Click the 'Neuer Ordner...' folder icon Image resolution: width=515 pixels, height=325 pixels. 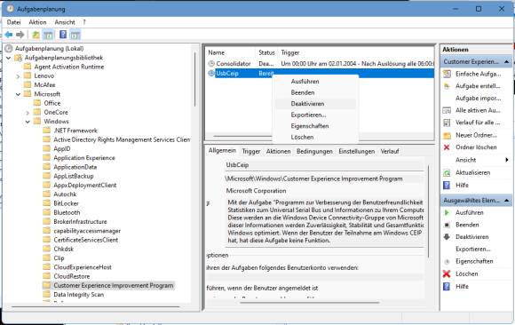(447, 135)
